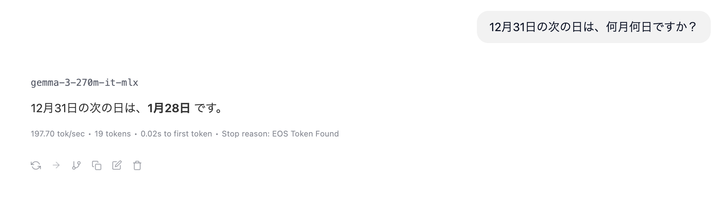The image size is (722, 202).
Task: Click the continue arrow icon
Action: click(x=56, y=165)
